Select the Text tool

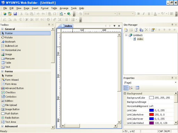pos(25,67)
